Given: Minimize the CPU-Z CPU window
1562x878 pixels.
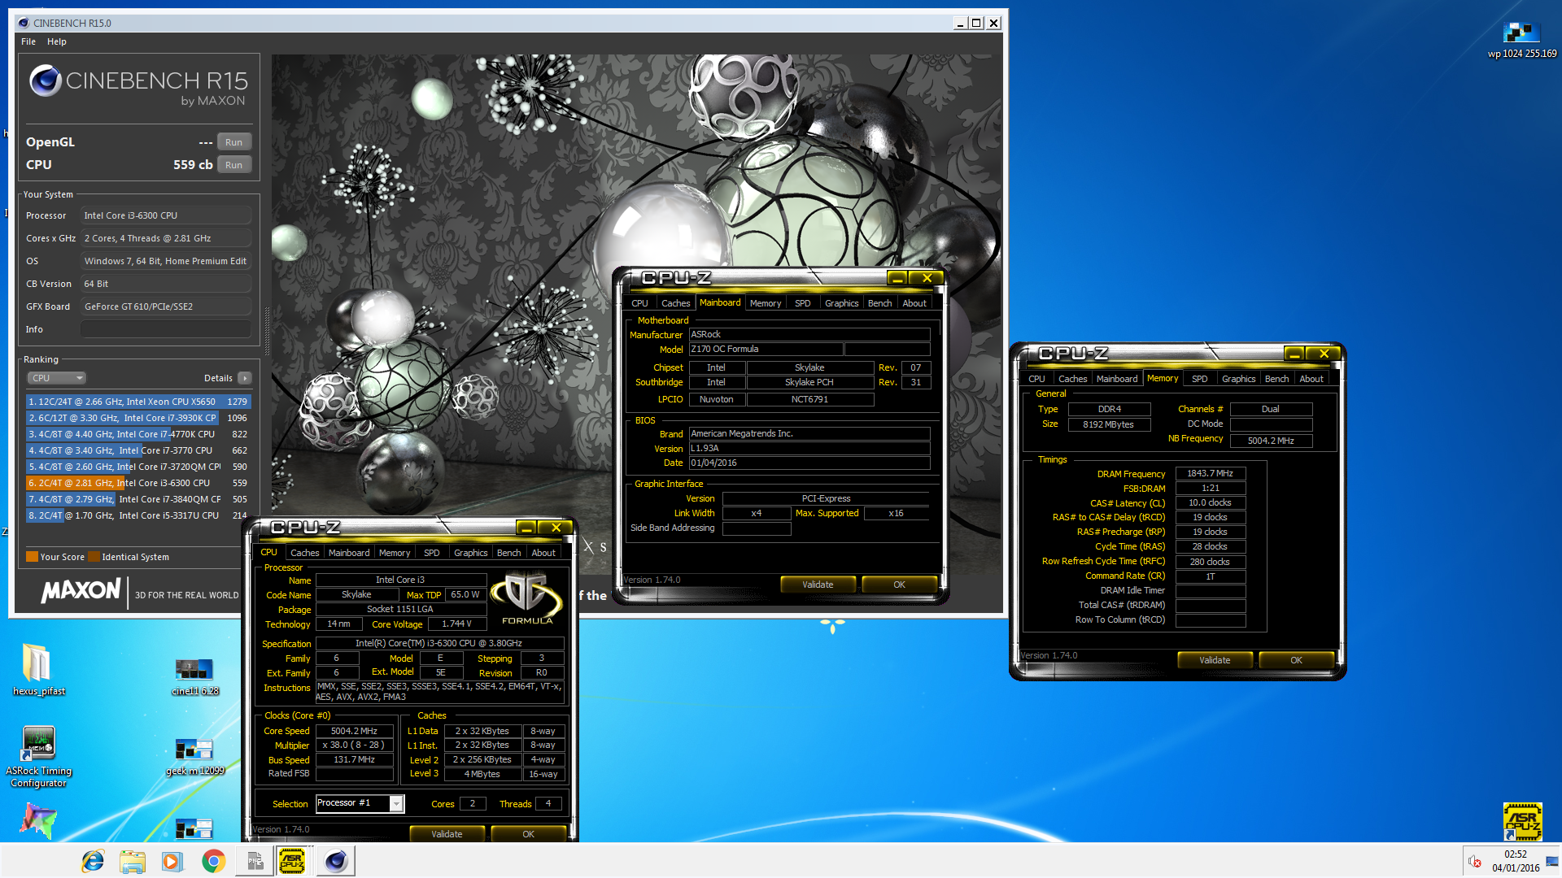Looking at the screenshot, I should [526, 528].
